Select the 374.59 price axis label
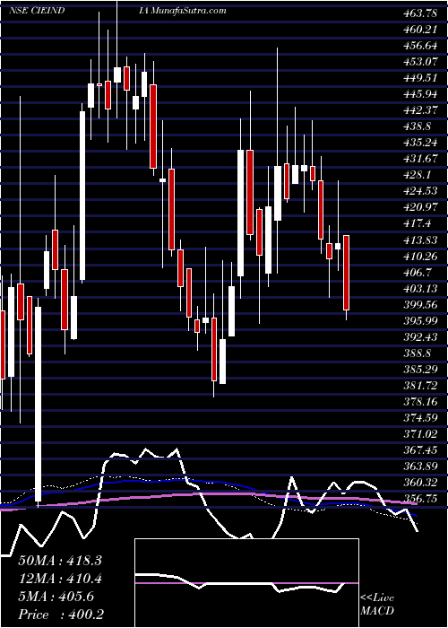The width and height of the screenshot is (448, 628). [x=419, y=418]
